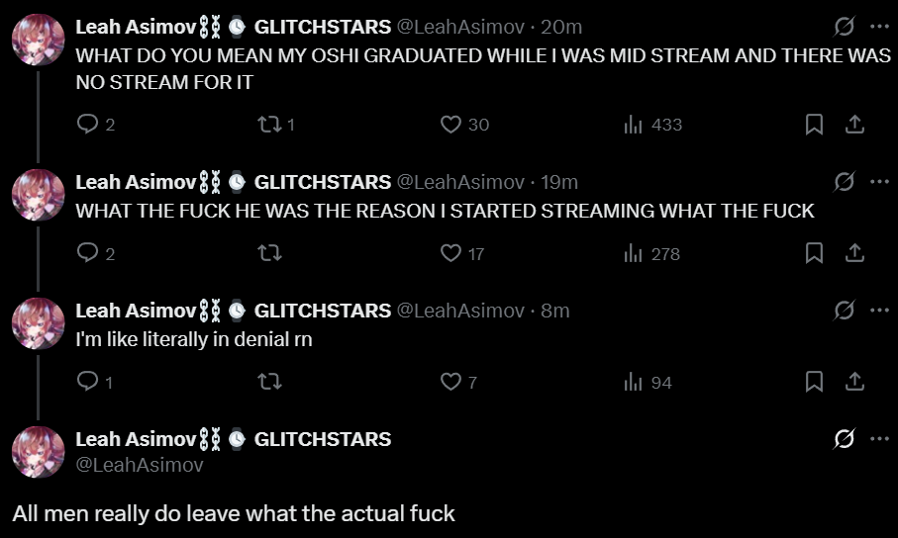The height and width of the screenshot is (538, 898).
Task: Reply to the 'in denial rn' tweet
Action: [x=88, y=382]
